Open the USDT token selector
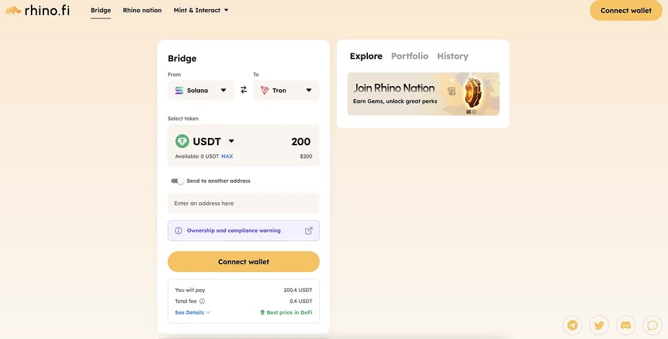 coord(205,141)
